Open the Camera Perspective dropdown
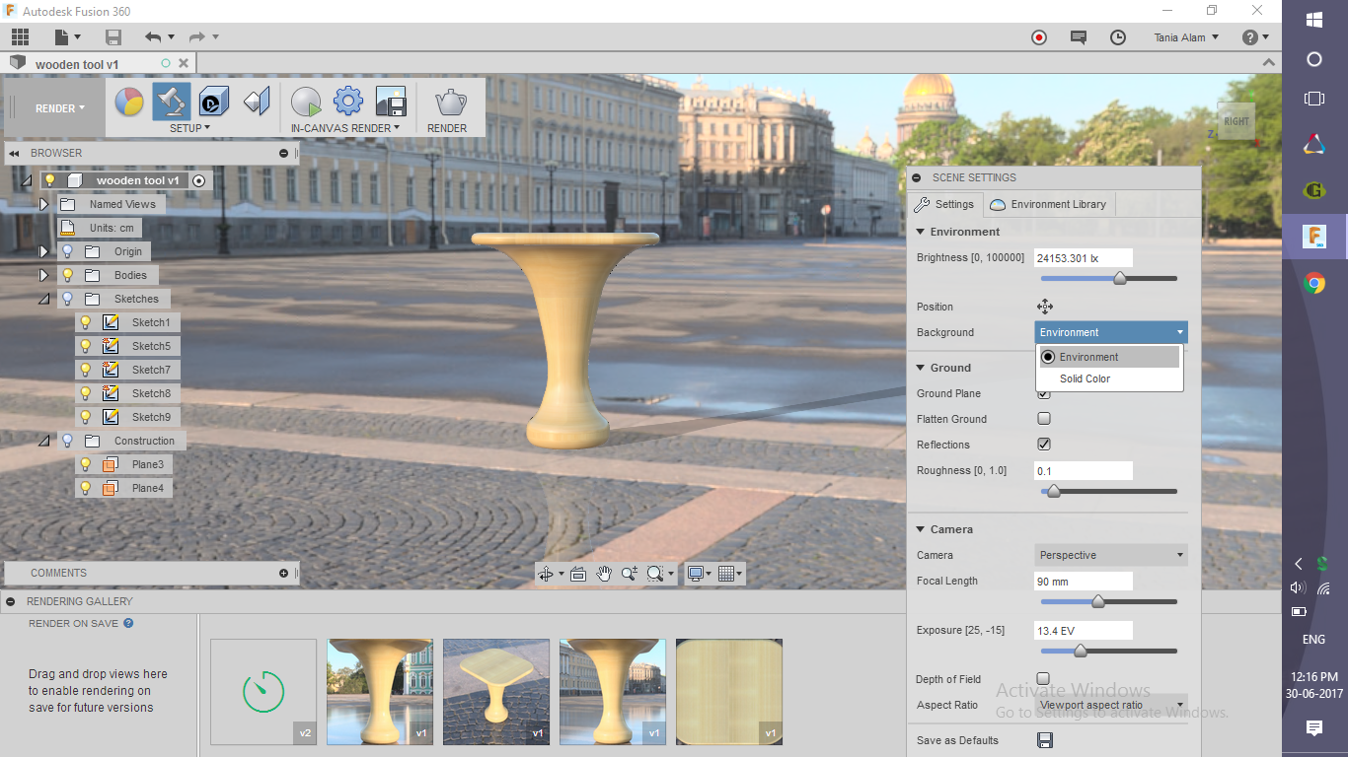This screenshot has width=1348, height=757. tap(1111, 555)
